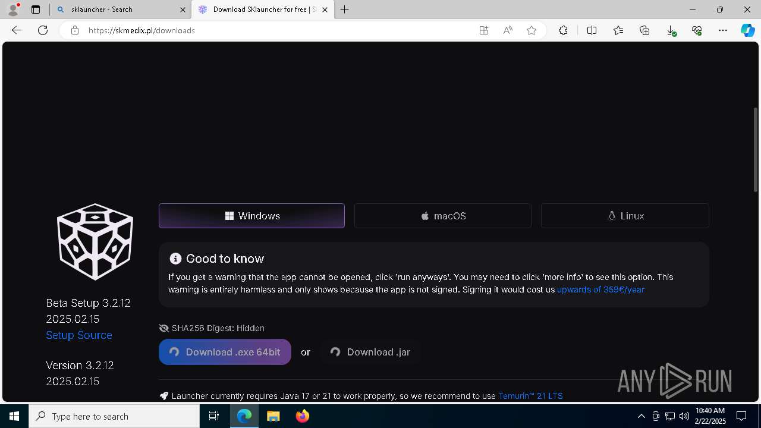View site information lock icon
Viewport: 761px width, 428px height.
(75, 30)
